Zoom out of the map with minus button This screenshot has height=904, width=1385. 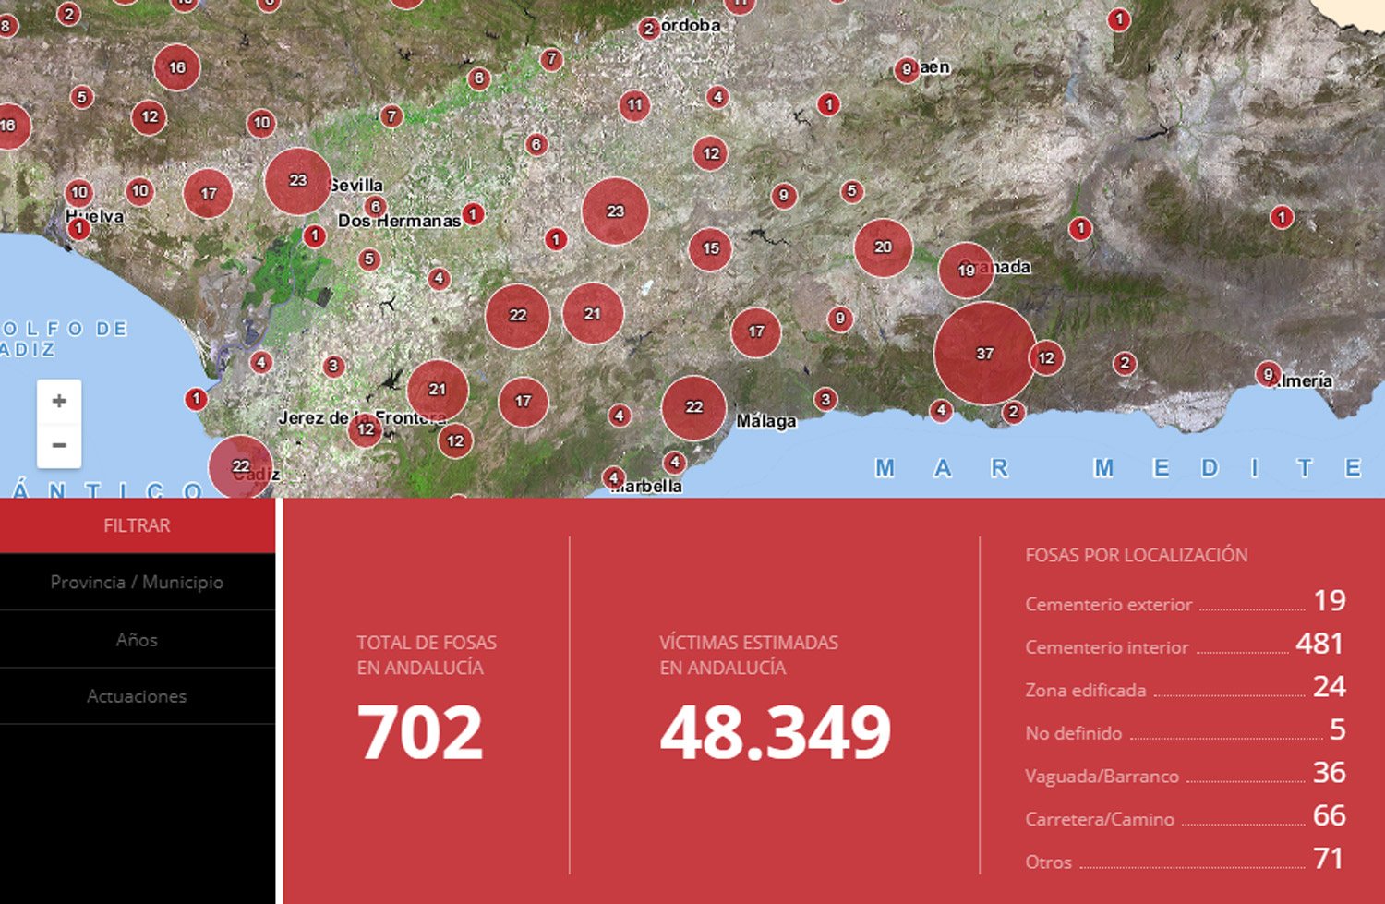point(59,445)
